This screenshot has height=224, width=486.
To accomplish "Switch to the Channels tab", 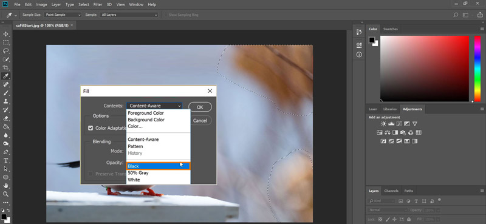I will click(391, 191).
